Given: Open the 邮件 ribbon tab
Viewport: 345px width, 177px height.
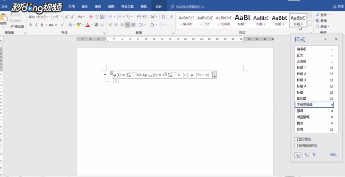Looking at the screenshot, I should (85, 7).
